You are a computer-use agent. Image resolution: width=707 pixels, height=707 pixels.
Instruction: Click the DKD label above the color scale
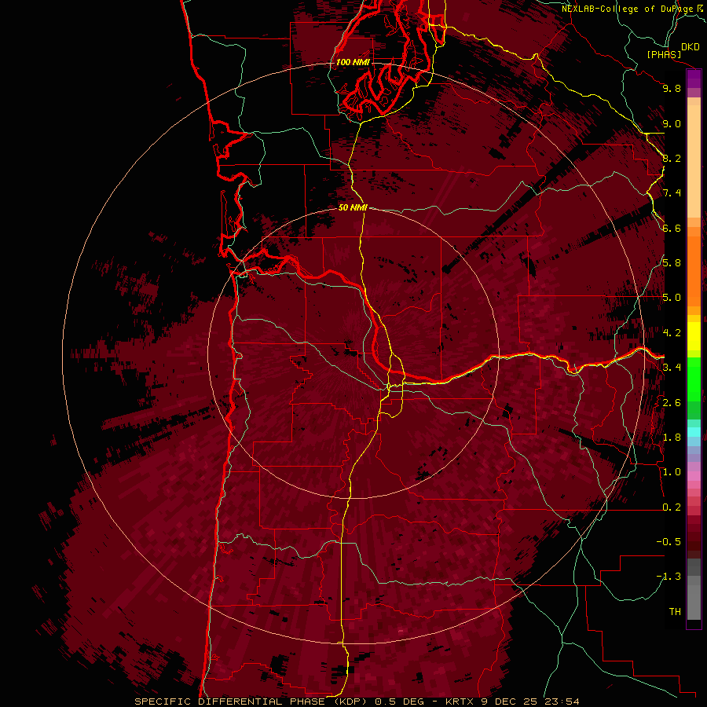pos(691,47)
